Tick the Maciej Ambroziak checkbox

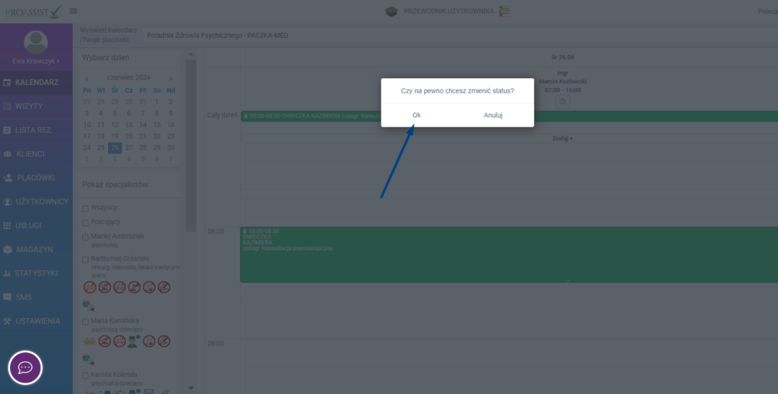(x=86, y=237)
